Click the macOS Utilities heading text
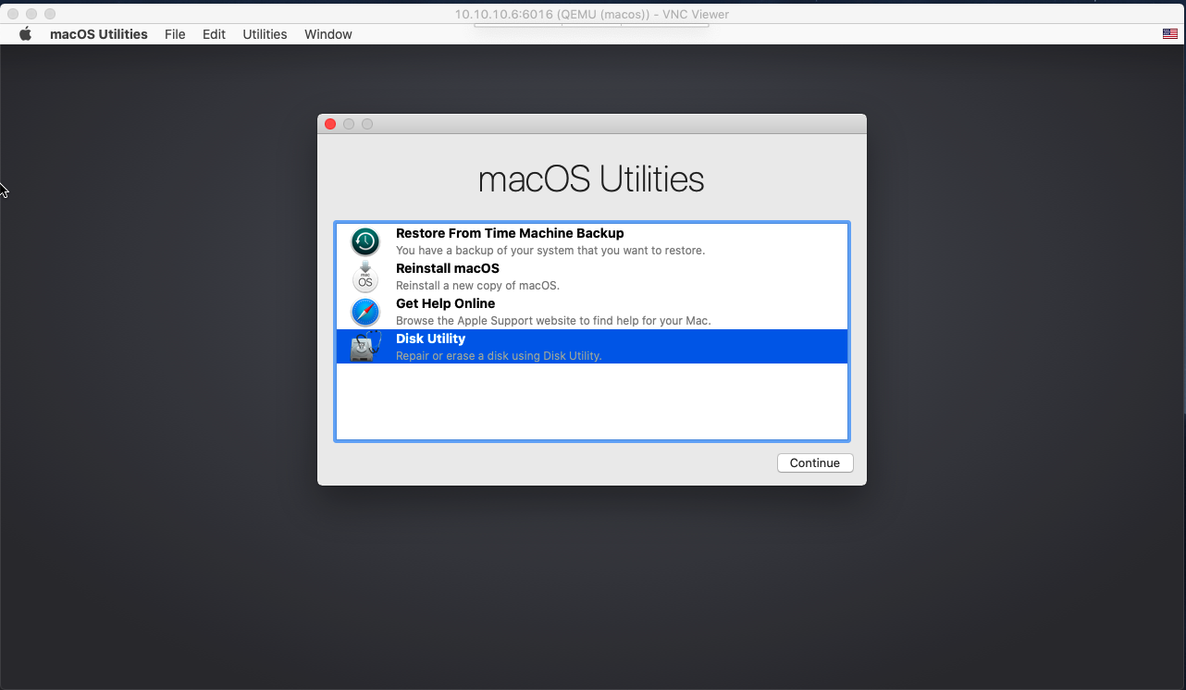The height and width of the screenshot is (690, 1186). (x=591, y=179)
